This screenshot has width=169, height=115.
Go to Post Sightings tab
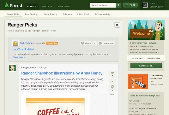click(x=32, y=14)
